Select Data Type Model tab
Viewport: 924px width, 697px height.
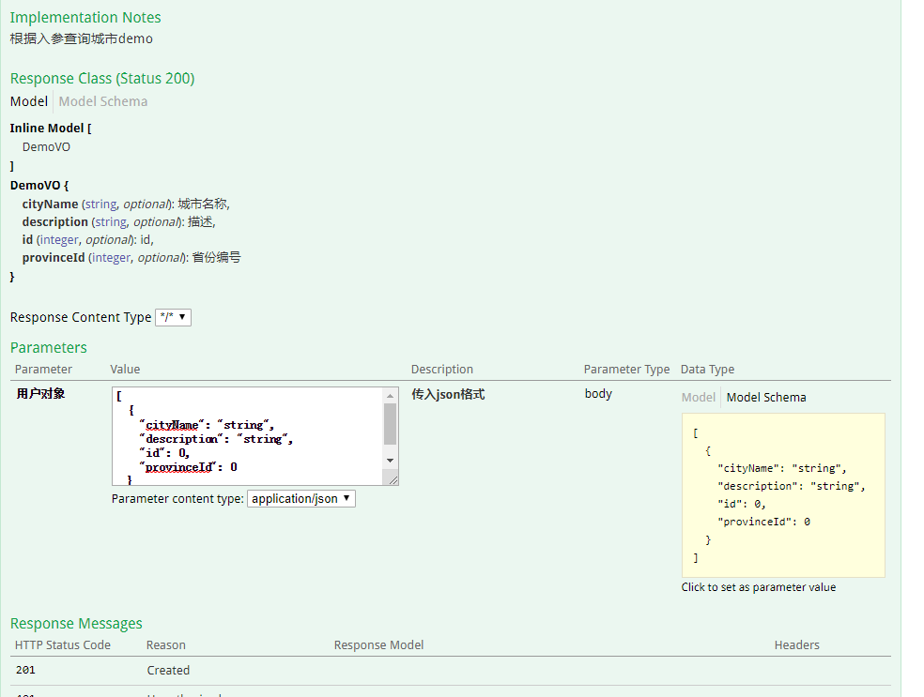(x=699, y=398)
